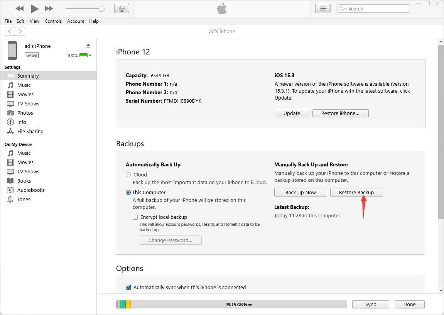Click the storage usage bar showing 49.15 GB Free
The width and height of the screenshot is (444, 315).
point(231,305)
